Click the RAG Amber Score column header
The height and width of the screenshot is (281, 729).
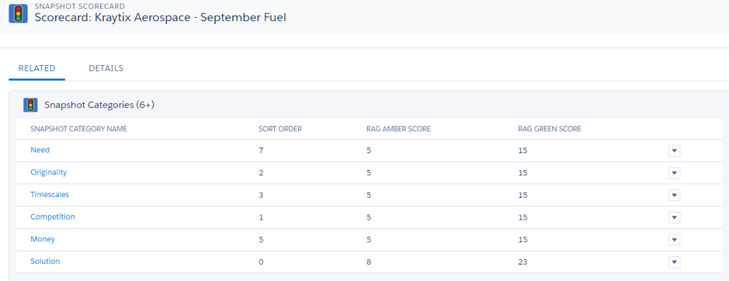398,129
